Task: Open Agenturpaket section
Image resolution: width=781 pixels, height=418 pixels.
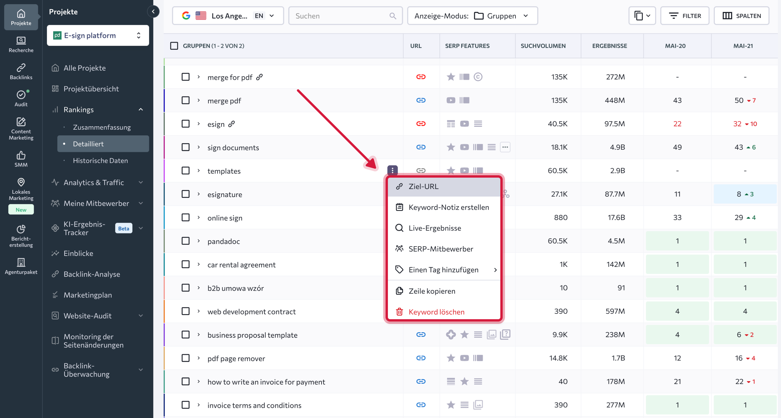Action: click(x=21, y=266)
